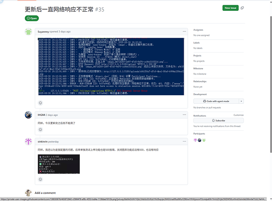
Task: Open sinkinrin's profile link
Action: [x=43, y=142]
